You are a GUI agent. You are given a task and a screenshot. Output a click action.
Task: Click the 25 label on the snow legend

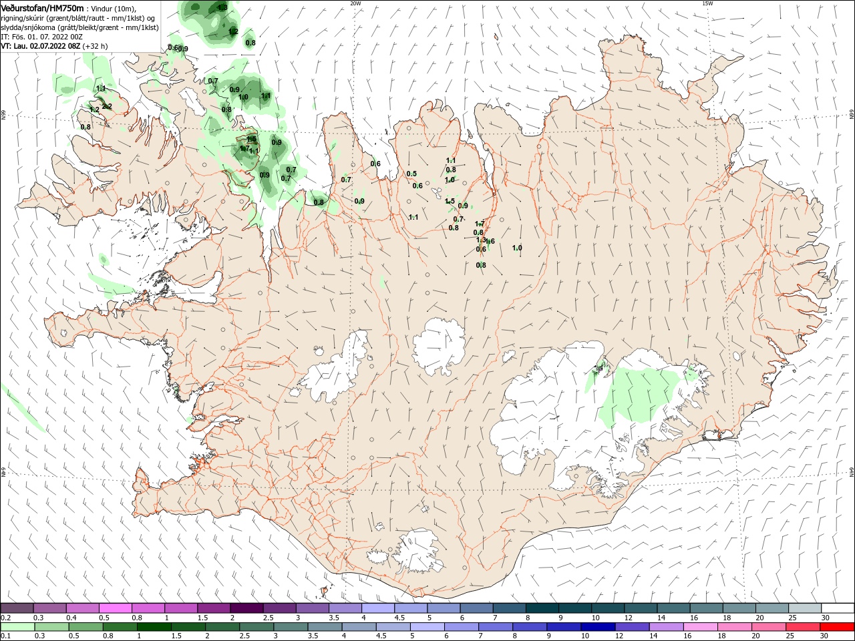point(793,618)
